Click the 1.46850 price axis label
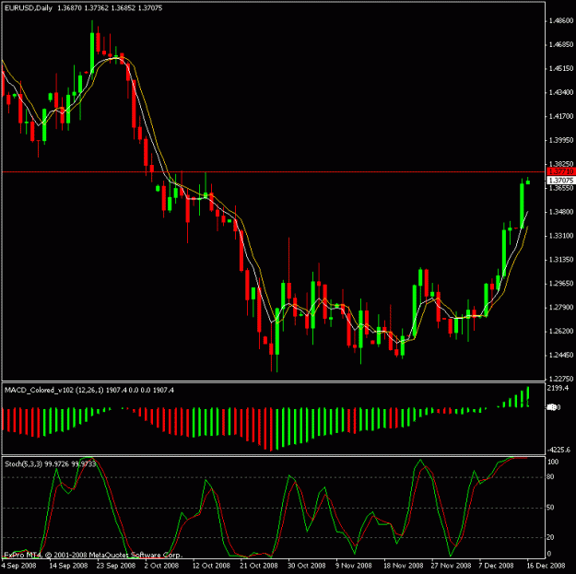Image resolution: width=576 pixels, height=574 pixels. point(561,45)
